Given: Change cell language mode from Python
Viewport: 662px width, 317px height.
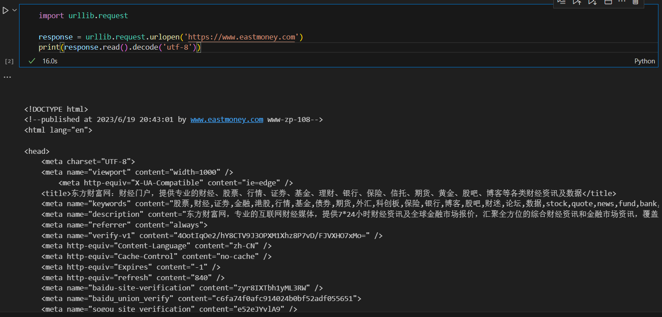Looking at the screenshot, I should click(x=644, y=61).
